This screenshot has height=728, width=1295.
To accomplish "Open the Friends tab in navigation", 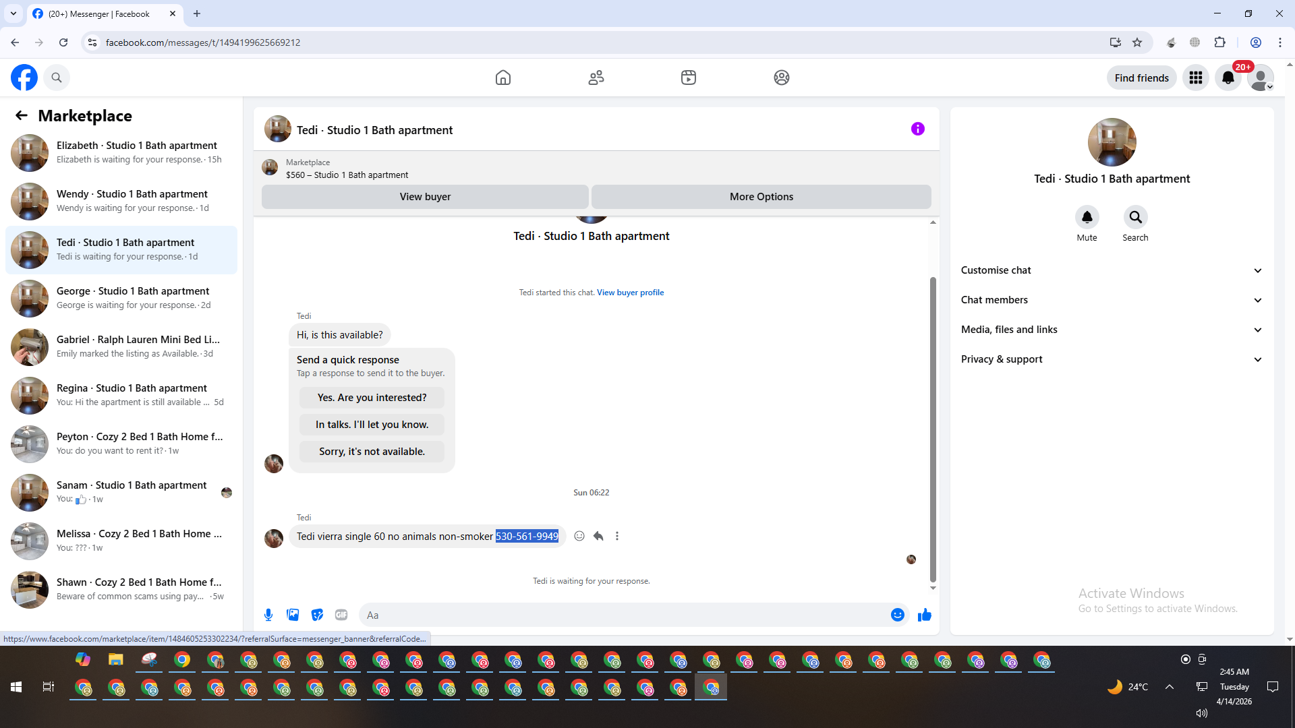I will 596,78.
